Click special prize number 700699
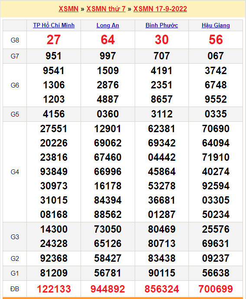 [x=216, y=289]
